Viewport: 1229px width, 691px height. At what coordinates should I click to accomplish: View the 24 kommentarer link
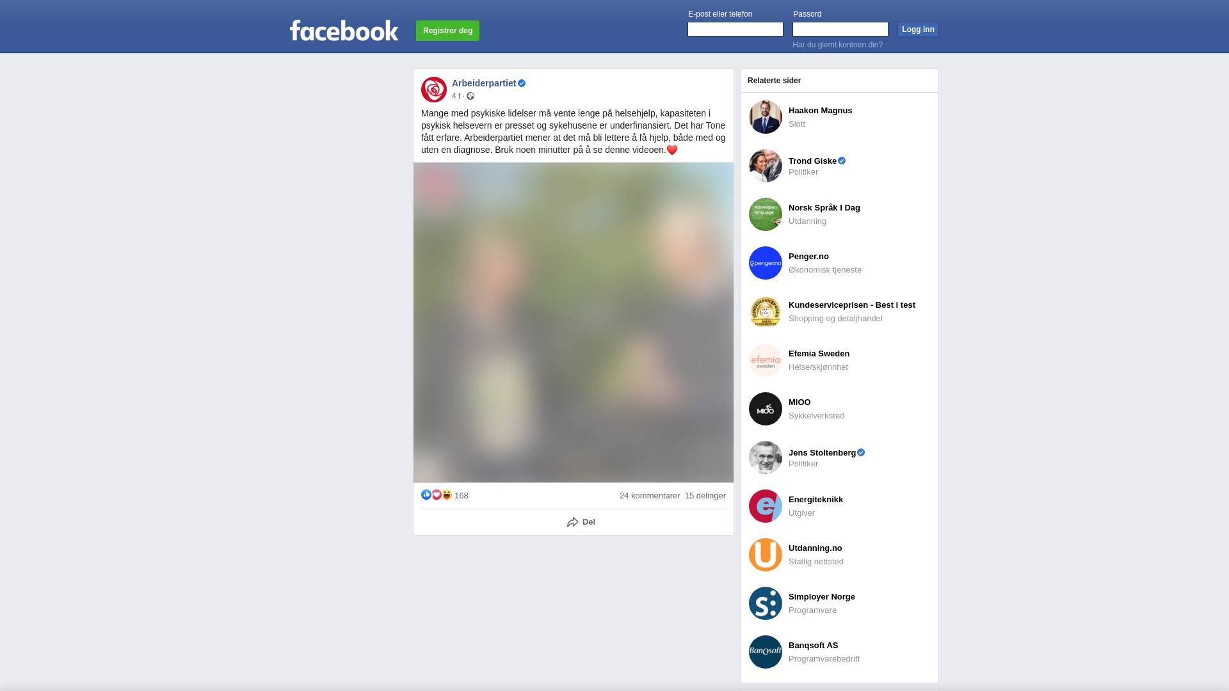click(650, 496)
